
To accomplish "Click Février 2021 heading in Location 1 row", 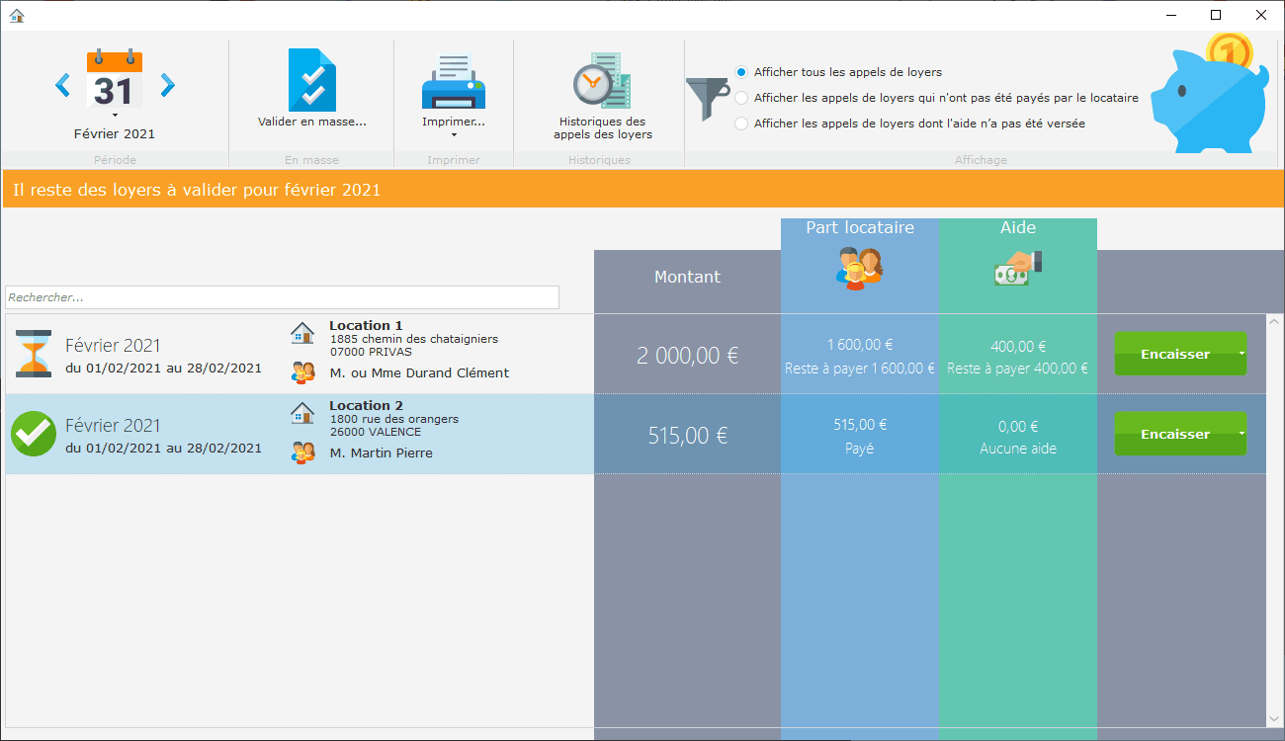I will tap(113, 346).
